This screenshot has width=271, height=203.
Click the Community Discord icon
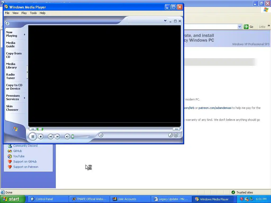10,146
